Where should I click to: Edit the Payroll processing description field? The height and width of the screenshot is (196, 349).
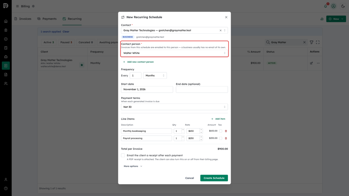click(x=147, y=138)
